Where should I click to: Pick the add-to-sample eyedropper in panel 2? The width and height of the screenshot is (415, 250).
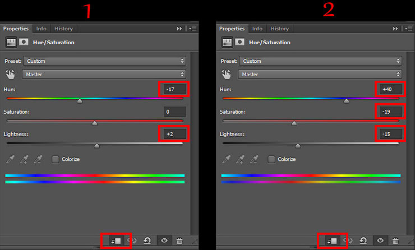tap(241, 159)
